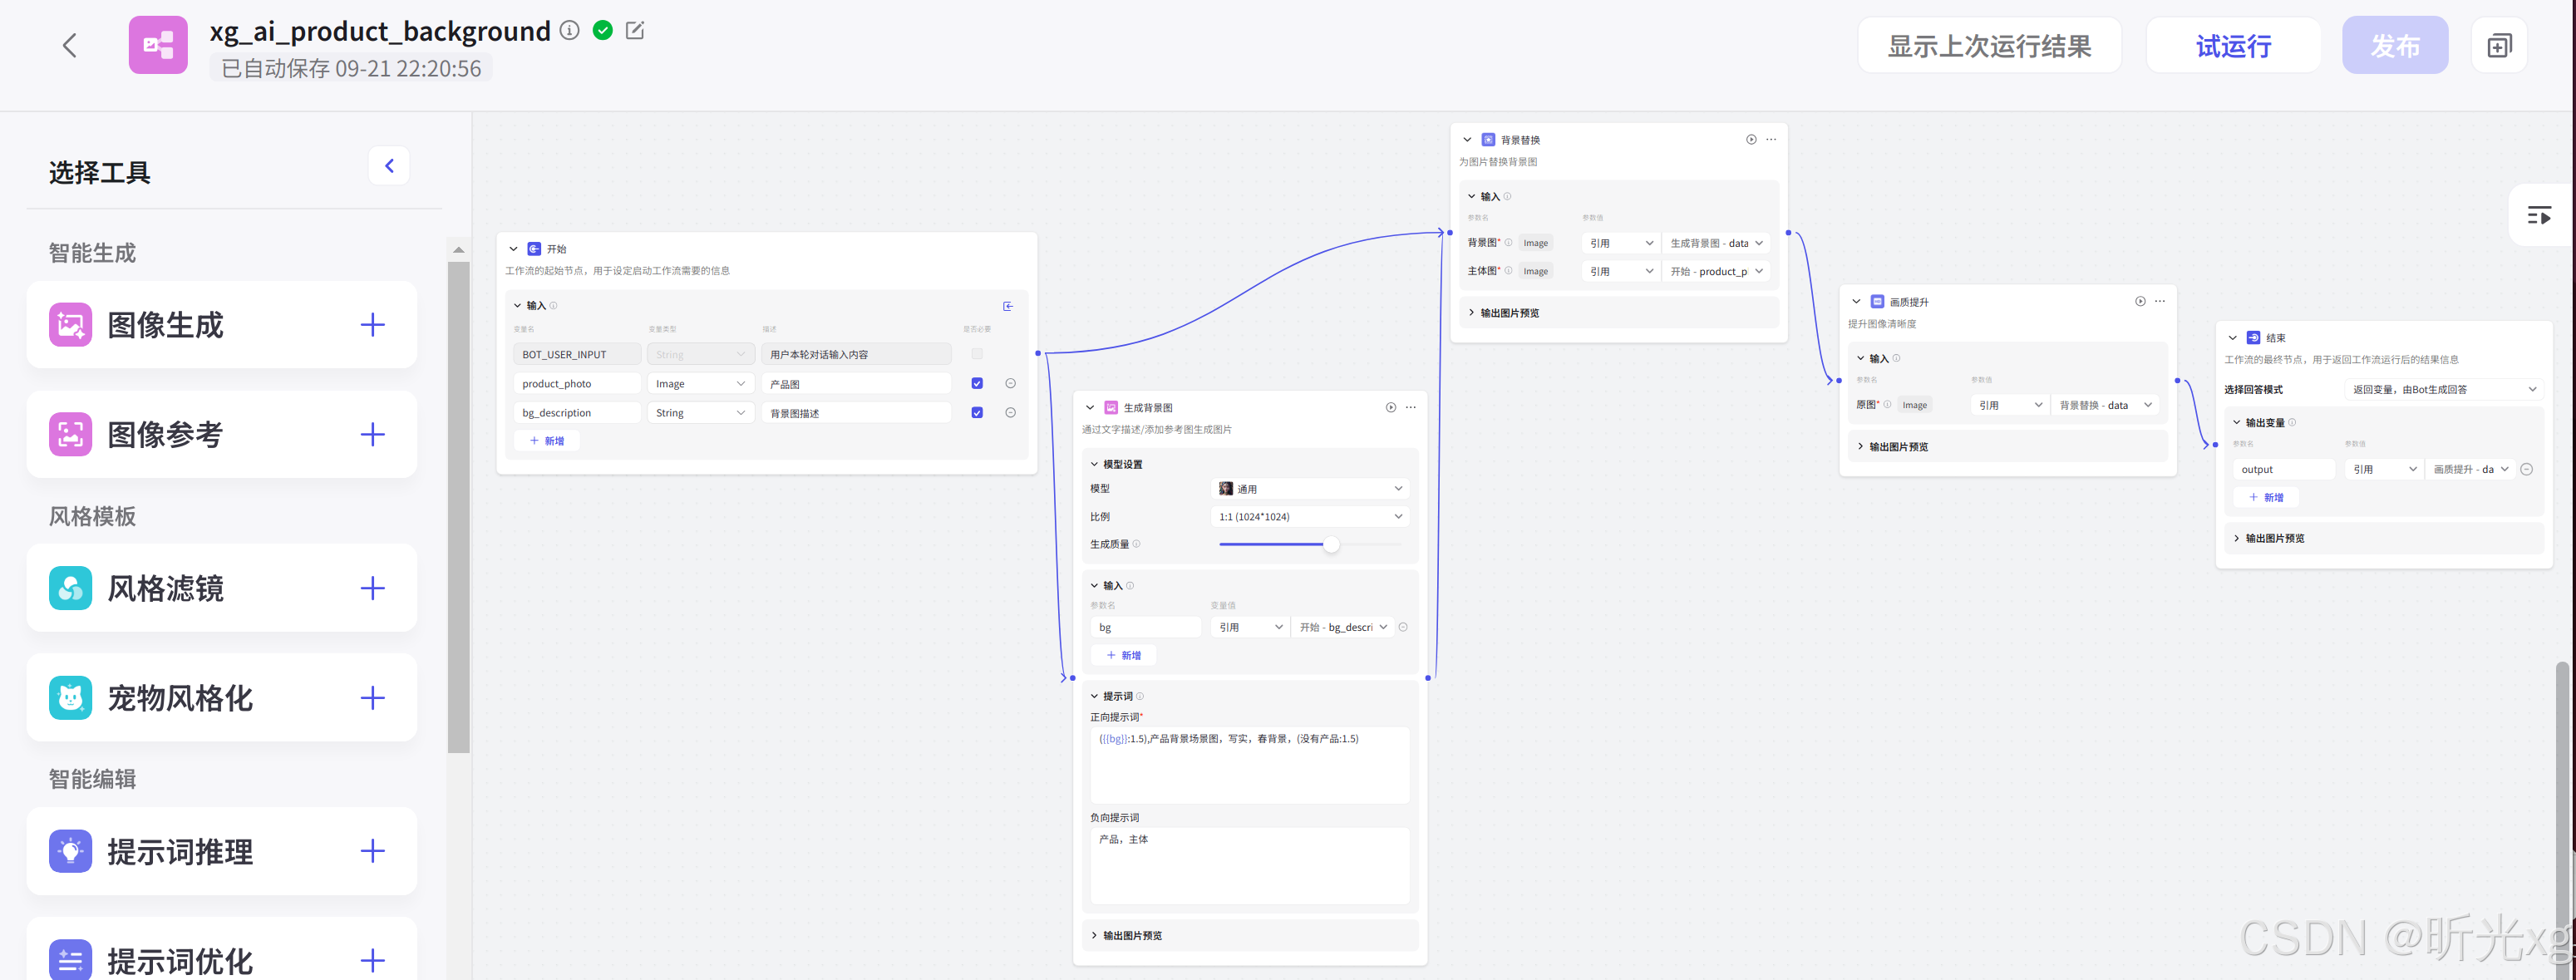Viewport: 2576px width, 980px height.
Task: Uncheck required checkbox for product_photo
Action: (x=977, y=383)
